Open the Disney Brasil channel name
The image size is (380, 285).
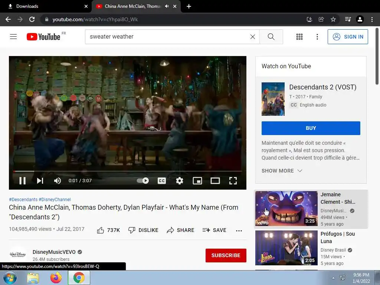click(x=333, y=250)
